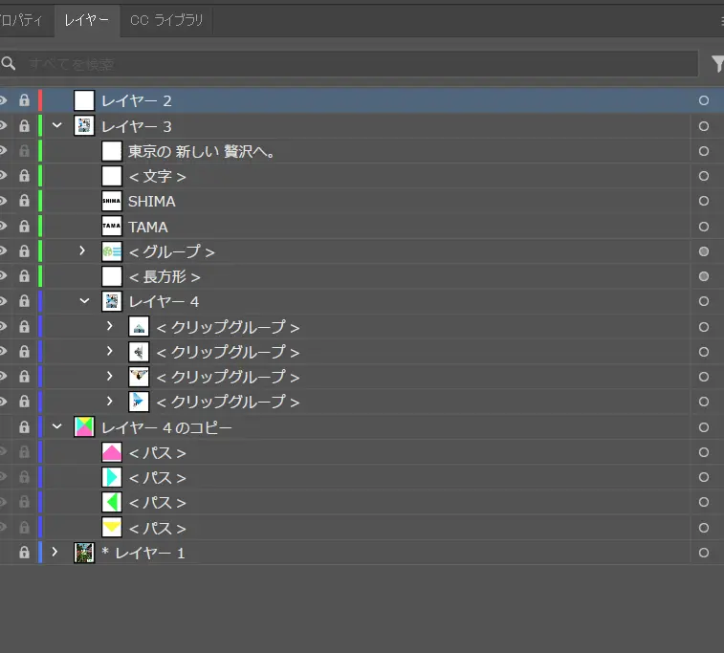The image size is (724, 653).
Task: Select the レイヤー tab
Action: tap(86, 20)
